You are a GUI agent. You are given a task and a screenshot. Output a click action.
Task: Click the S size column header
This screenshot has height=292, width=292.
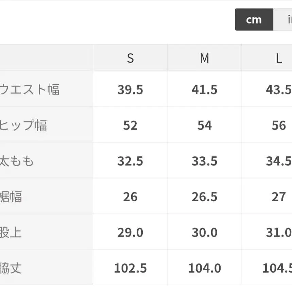click(130, 58)
